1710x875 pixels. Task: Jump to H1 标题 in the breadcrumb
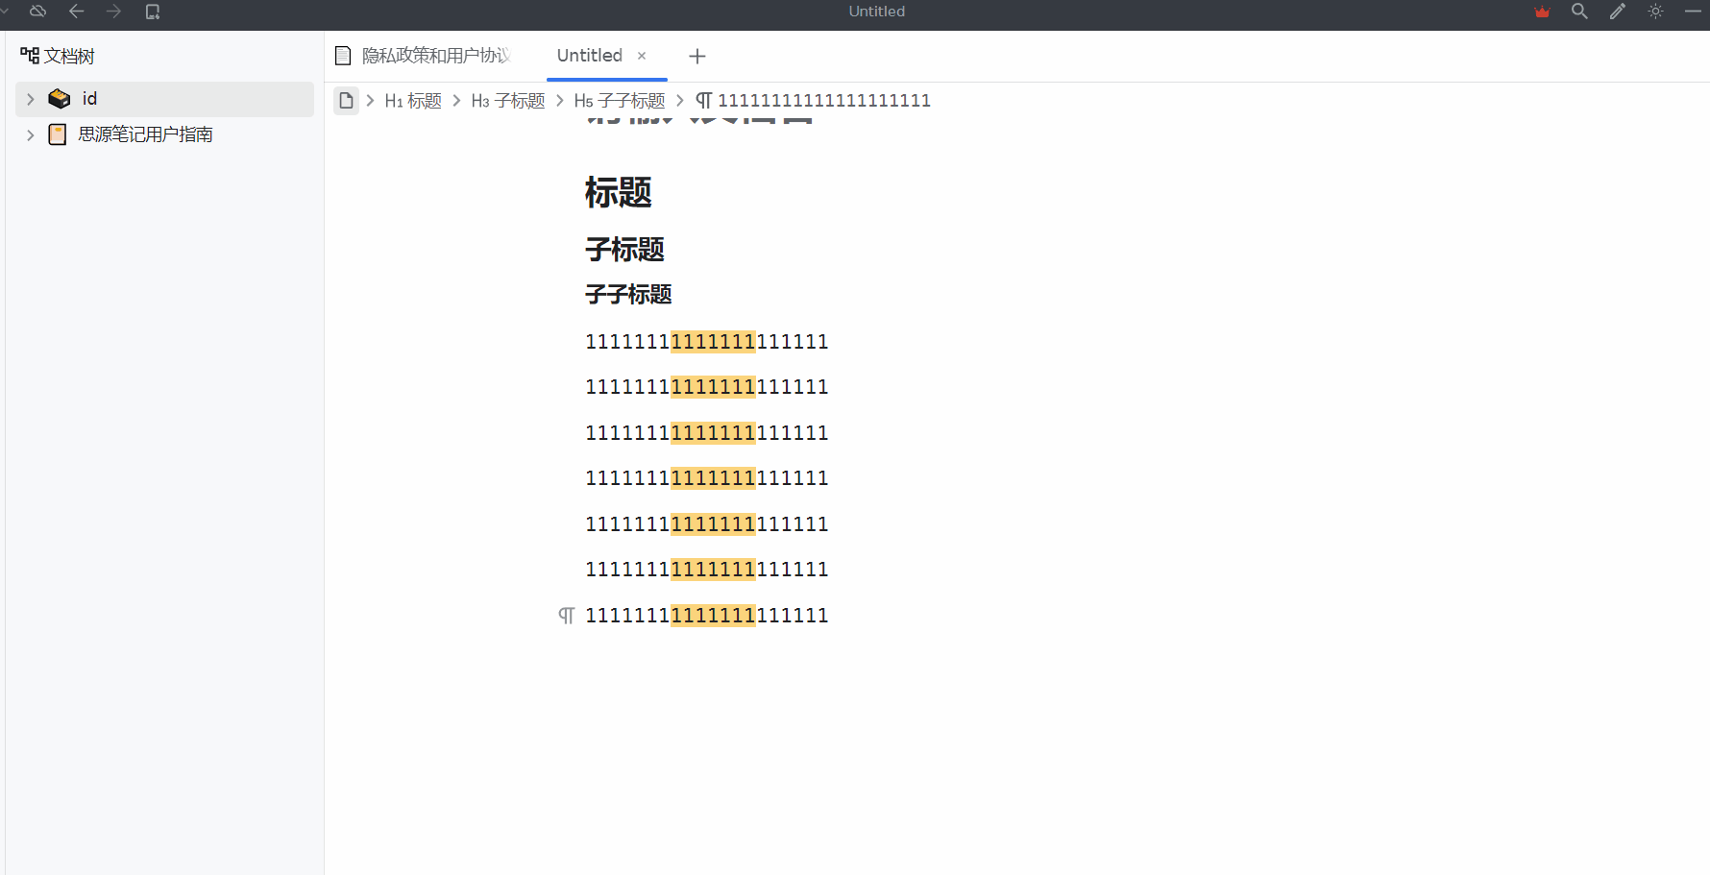coord(413,101)
